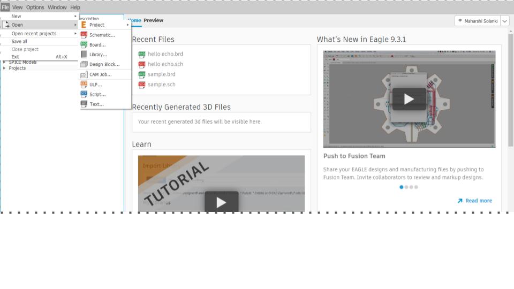Click the Library book icon in submenu
This screenshot has width=514, height=289.
click(84, 55)
